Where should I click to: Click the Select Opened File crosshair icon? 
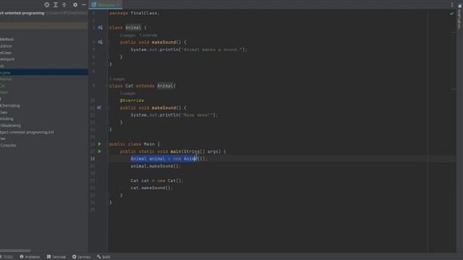coord(46,5)
